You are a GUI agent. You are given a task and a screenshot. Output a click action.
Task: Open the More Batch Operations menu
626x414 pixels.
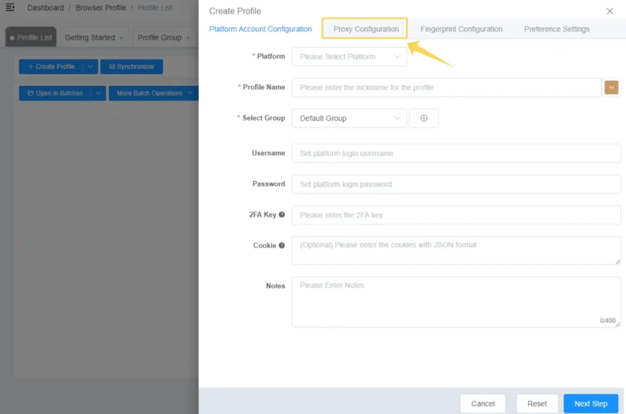153,93
